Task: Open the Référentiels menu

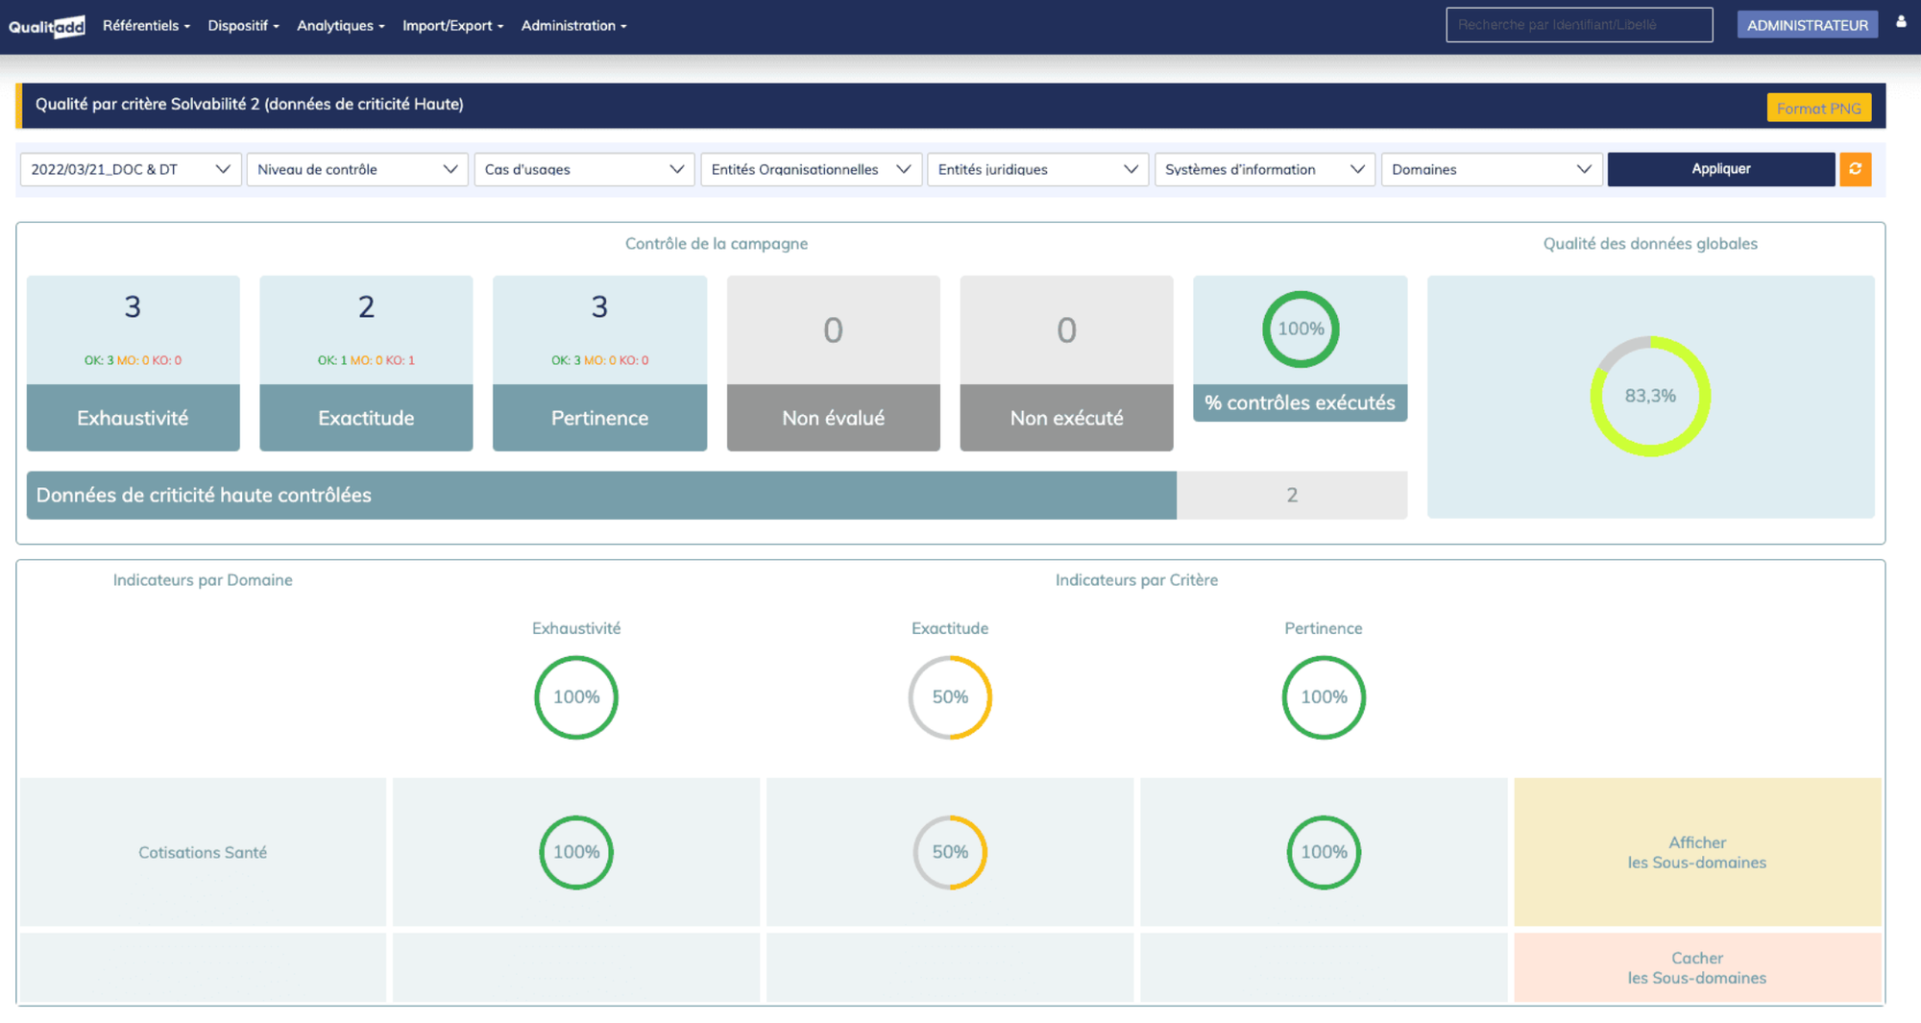Action: (x=146, y=26)
